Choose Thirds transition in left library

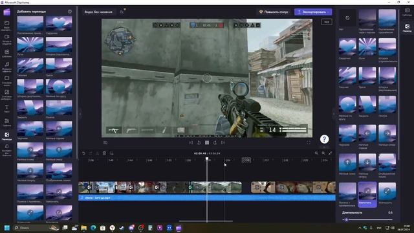click(59, 65)
